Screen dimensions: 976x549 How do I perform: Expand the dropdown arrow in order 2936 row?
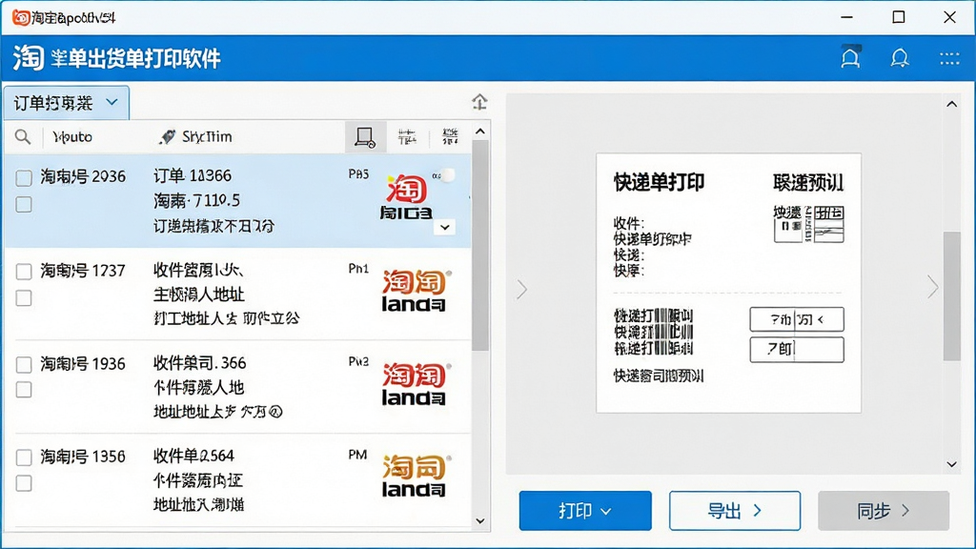(x=444, y=227)
